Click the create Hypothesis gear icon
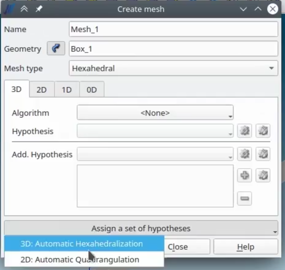The image size is (285, 270). (245, 131)
